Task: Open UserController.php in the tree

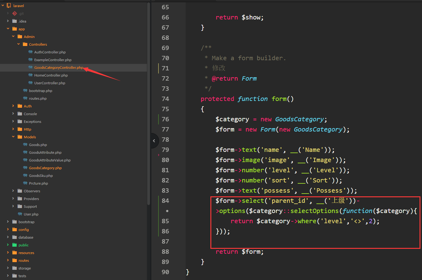Action: click(x=50, y=83)
